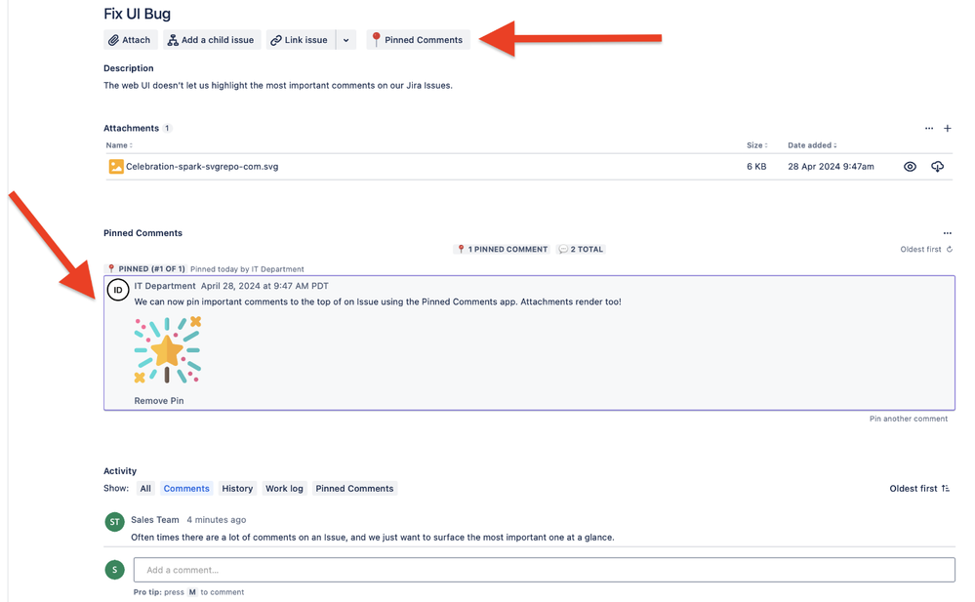Click the paperclip icon on the Attach button
975x602 pixels.
114,39
